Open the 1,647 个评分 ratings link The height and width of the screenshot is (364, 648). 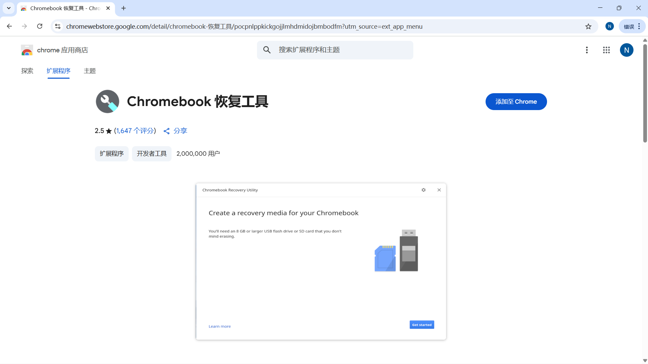coord(134,131)
